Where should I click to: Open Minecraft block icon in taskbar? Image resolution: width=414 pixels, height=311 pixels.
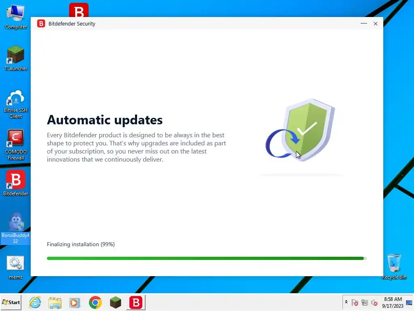pos(115,302)
